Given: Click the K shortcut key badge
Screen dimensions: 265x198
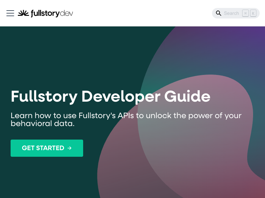Looking at the screenshot, I should 253,13.
